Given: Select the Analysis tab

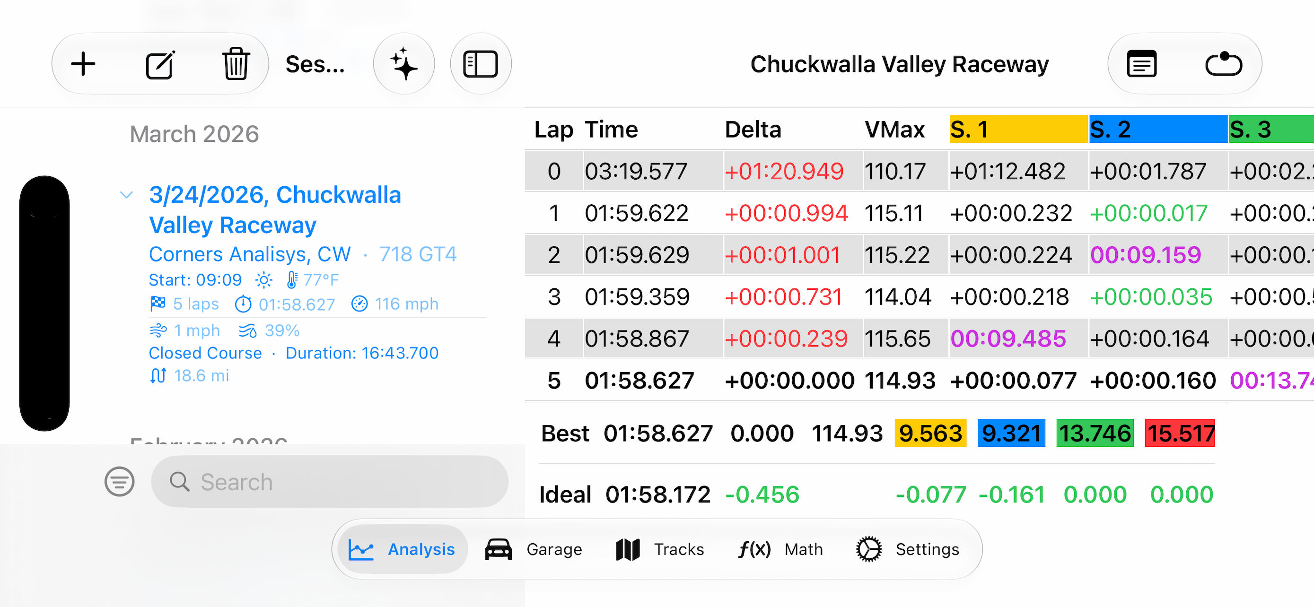Looking at the screenshot, I should click(402, 549).
